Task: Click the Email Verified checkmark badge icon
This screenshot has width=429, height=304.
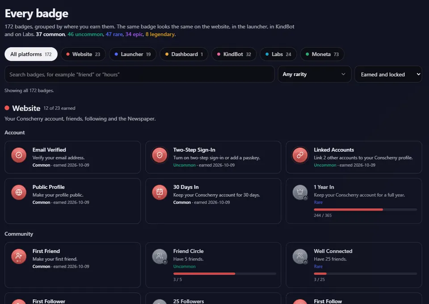Action: point(19,155)
